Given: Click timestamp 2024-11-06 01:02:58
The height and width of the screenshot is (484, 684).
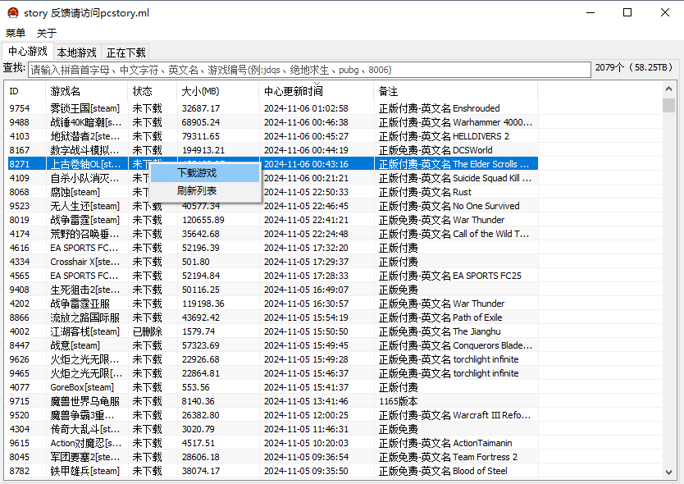Looking at the screenshot, I should pos(306,108).
